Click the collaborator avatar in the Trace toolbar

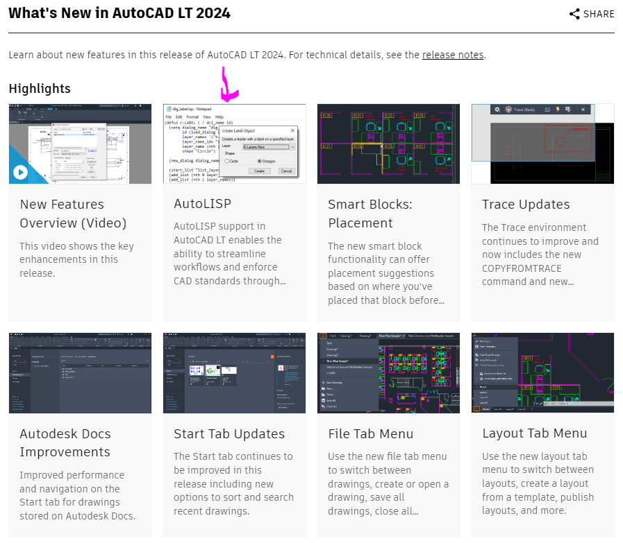pyautogui.click(x=508, y=110)
